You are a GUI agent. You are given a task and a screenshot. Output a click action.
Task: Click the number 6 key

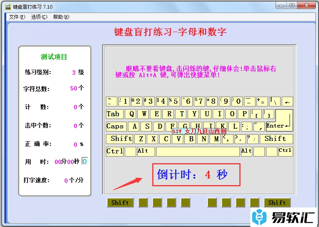click(187, 102)
